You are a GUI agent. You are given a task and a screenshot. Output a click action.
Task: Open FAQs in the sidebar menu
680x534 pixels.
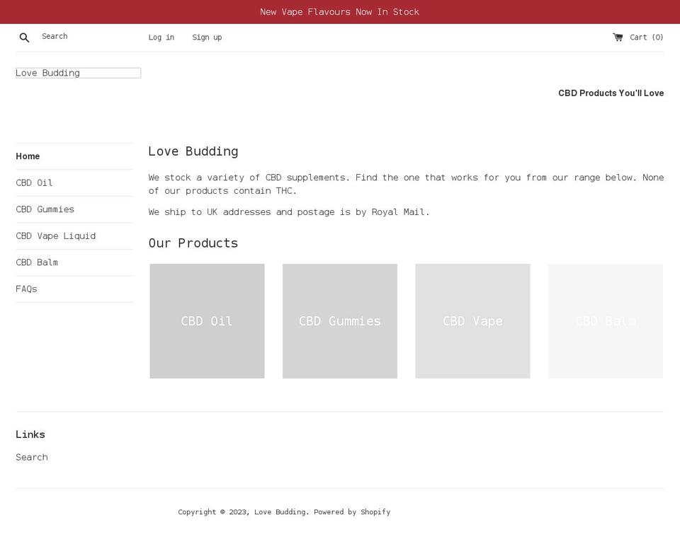pos(26,289)
